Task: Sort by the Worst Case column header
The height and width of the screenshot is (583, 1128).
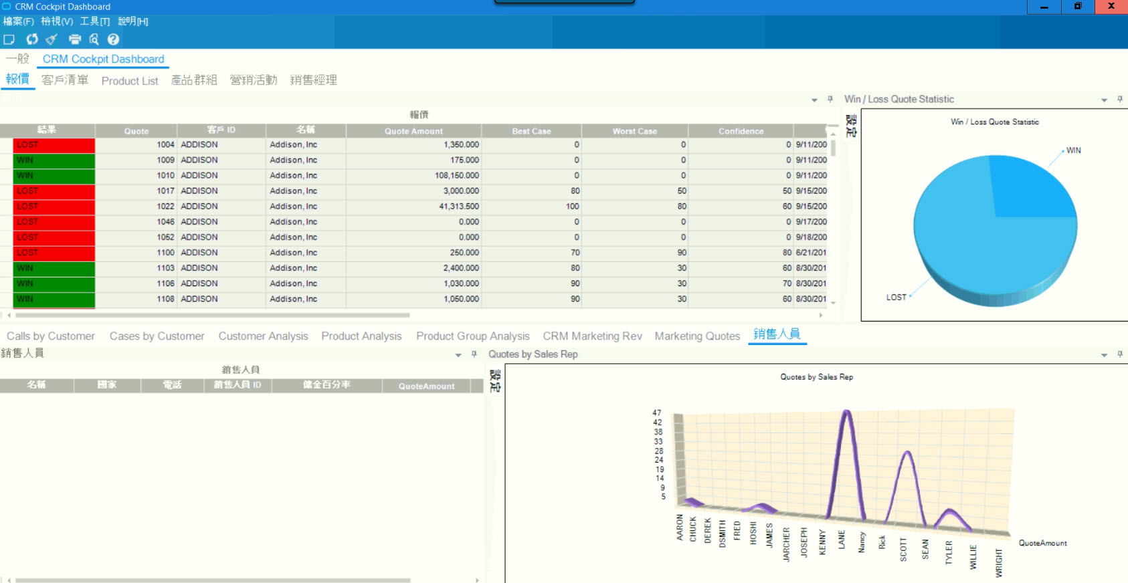Action: pos(634,131)
